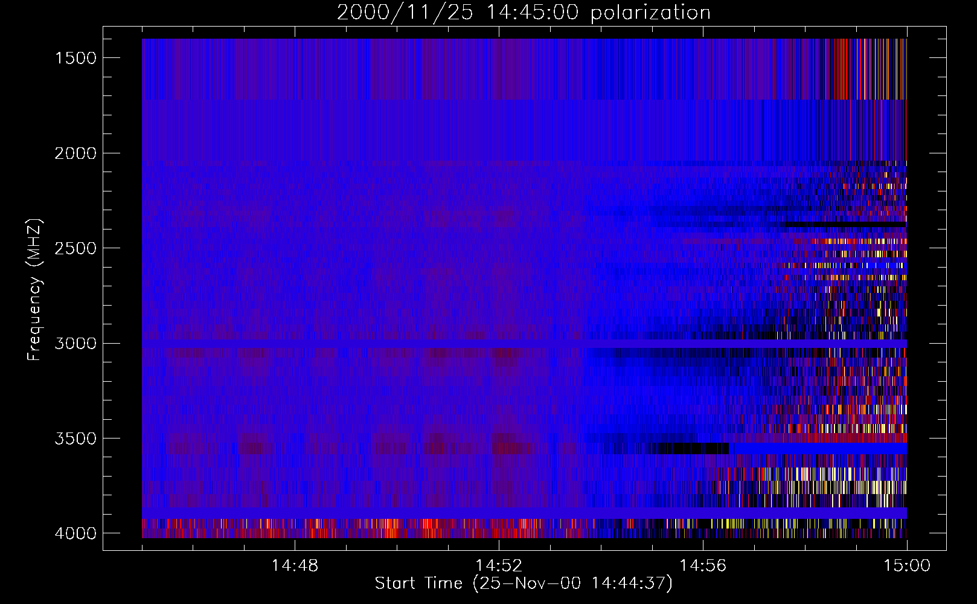Click the 1500 frequency tick label
The height and width of the screenshot is (604, 977).
75,58
